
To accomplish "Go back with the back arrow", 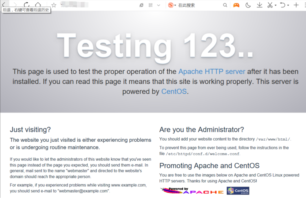I will (x=3, y=5).
